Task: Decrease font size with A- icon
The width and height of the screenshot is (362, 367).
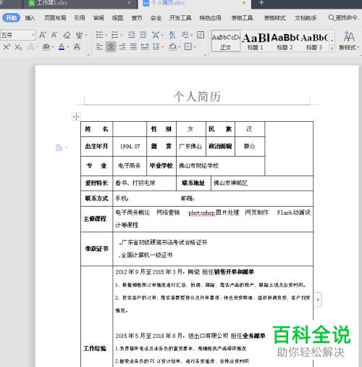Action: tap(54, 35)
